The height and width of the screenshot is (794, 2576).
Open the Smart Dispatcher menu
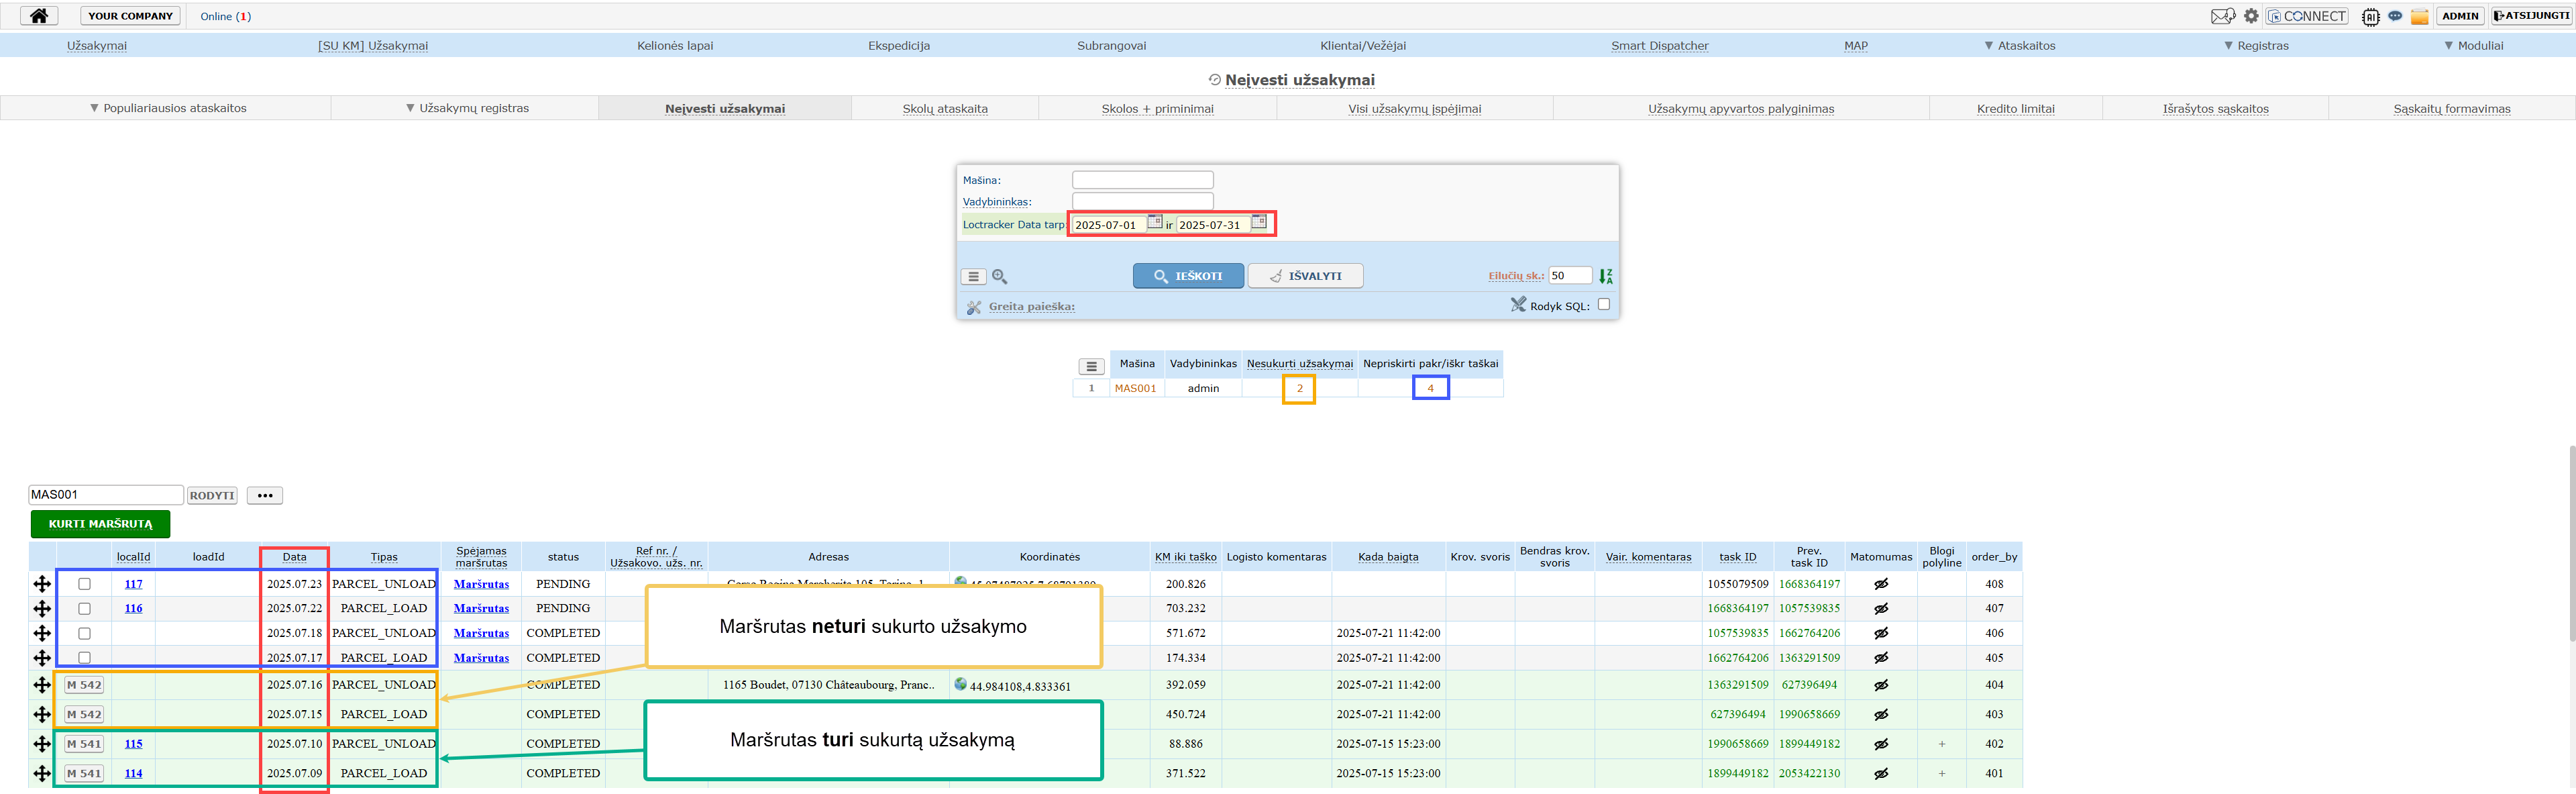point(1659,46)
